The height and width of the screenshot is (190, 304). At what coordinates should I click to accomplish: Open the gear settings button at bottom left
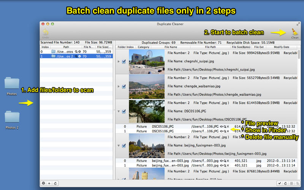(x=43, y=183)
